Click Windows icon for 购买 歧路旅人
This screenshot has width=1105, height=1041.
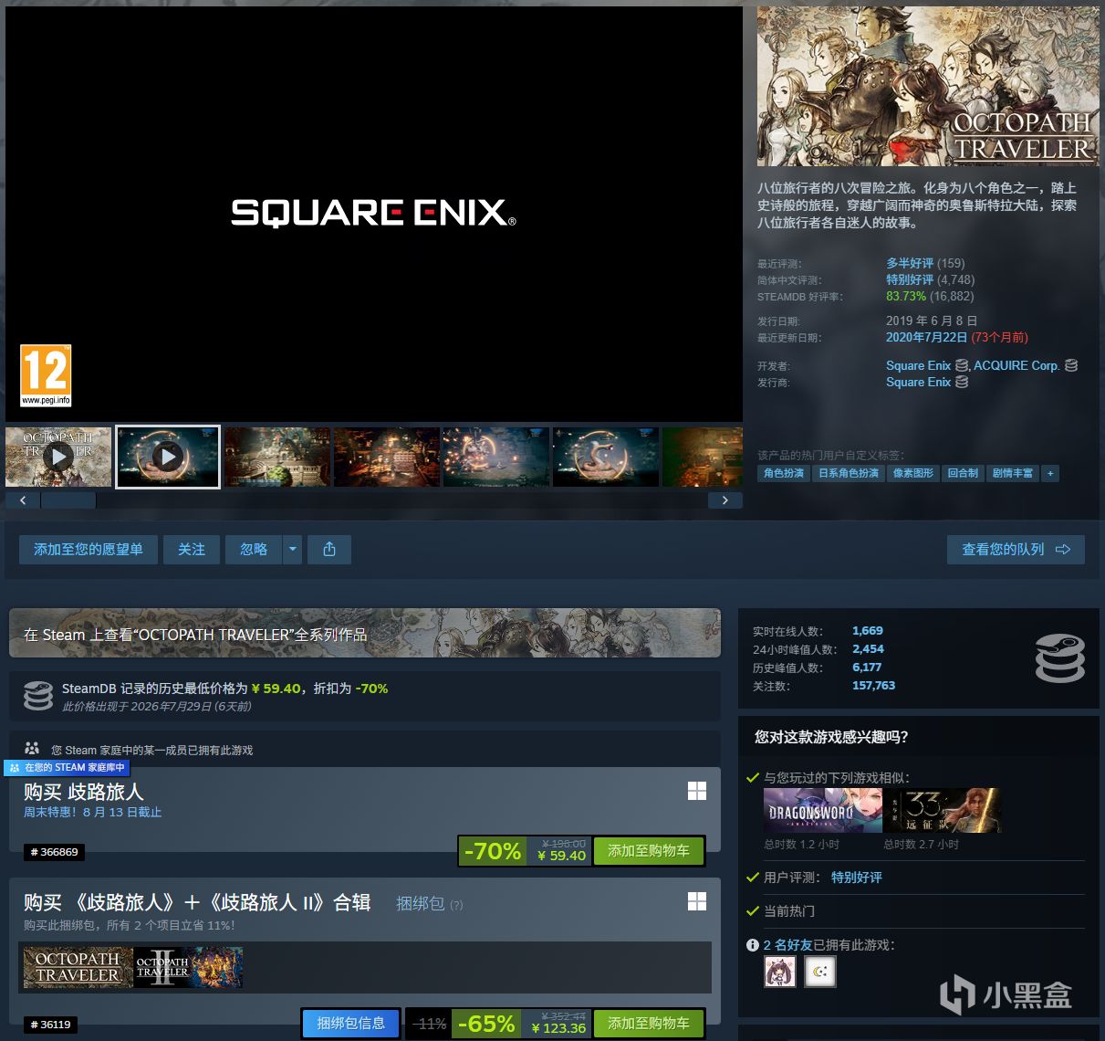pos(697,791)
